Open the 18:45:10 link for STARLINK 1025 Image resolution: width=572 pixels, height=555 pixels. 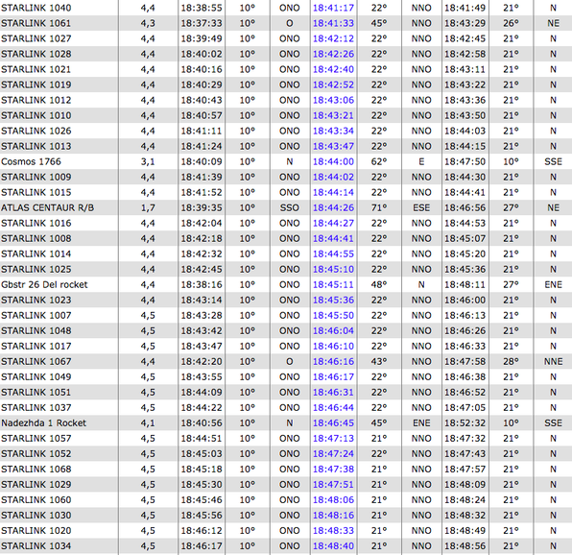tap(333, 269)
